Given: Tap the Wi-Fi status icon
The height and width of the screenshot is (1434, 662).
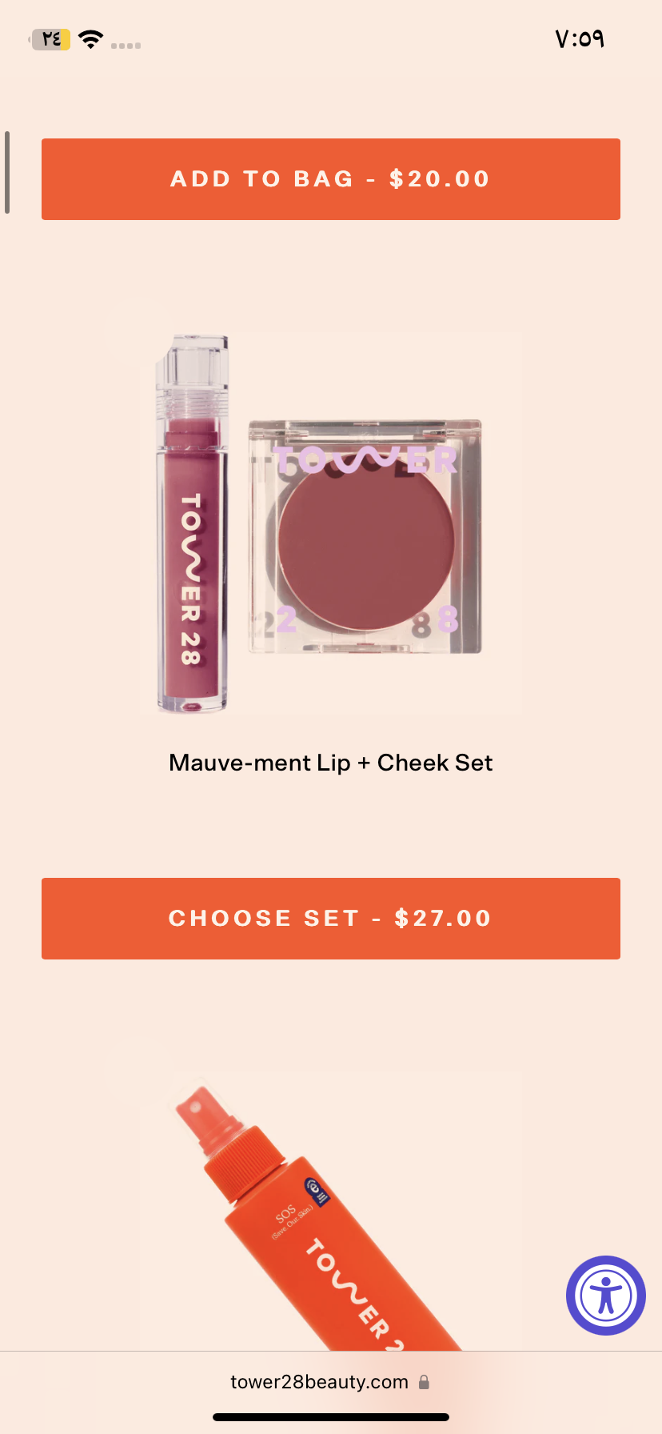Looking at the screenshot, I should 91,39.
